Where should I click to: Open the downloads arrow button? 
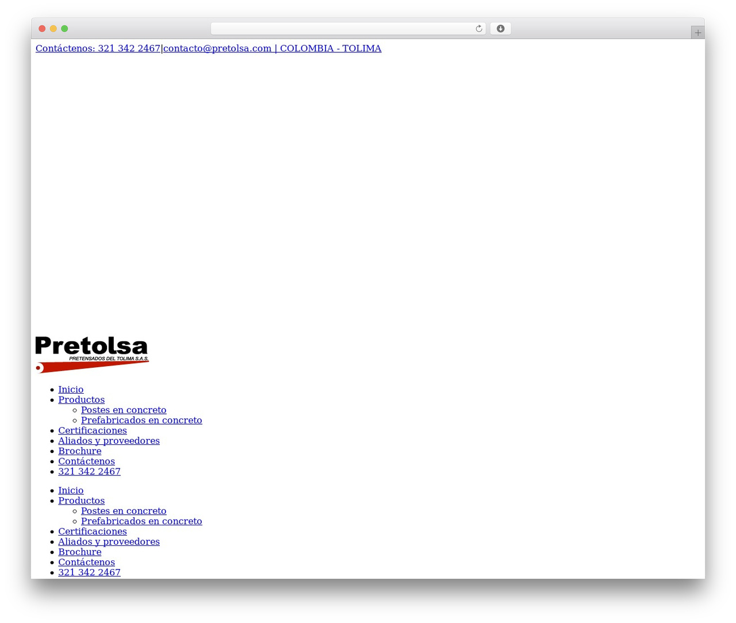(x=500, y=29)
